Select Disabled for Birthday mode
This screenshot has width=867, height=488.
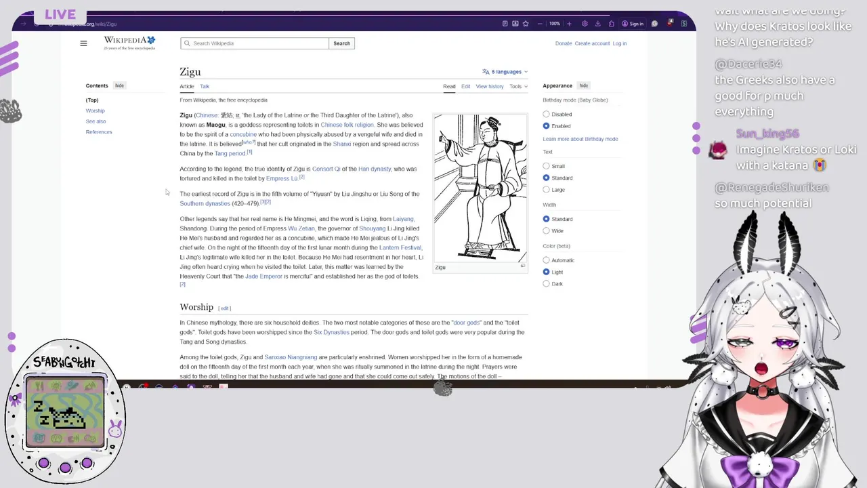click(x=546, y=115)
